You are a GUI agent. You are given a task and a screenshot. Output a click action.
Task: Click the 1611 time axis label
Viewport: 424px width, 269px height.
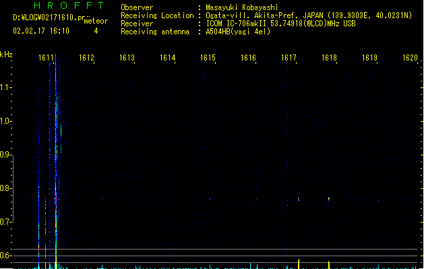[x=46, y=58]
